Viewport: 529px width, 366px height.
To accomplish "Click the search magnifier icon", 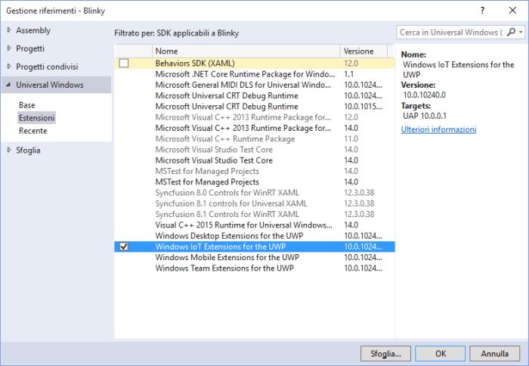I will 511,32.
